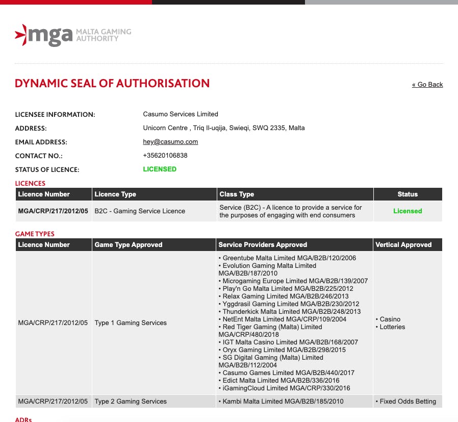The image size is (458, 422).
Task: Click Relax Gaming Limited entry
Action: coord(284,296)
